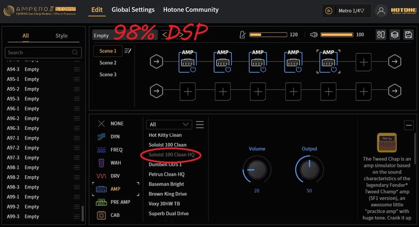Save the patch with floppy icon
The width and height of the screenshot is (419, 227).
pos(408,35)
